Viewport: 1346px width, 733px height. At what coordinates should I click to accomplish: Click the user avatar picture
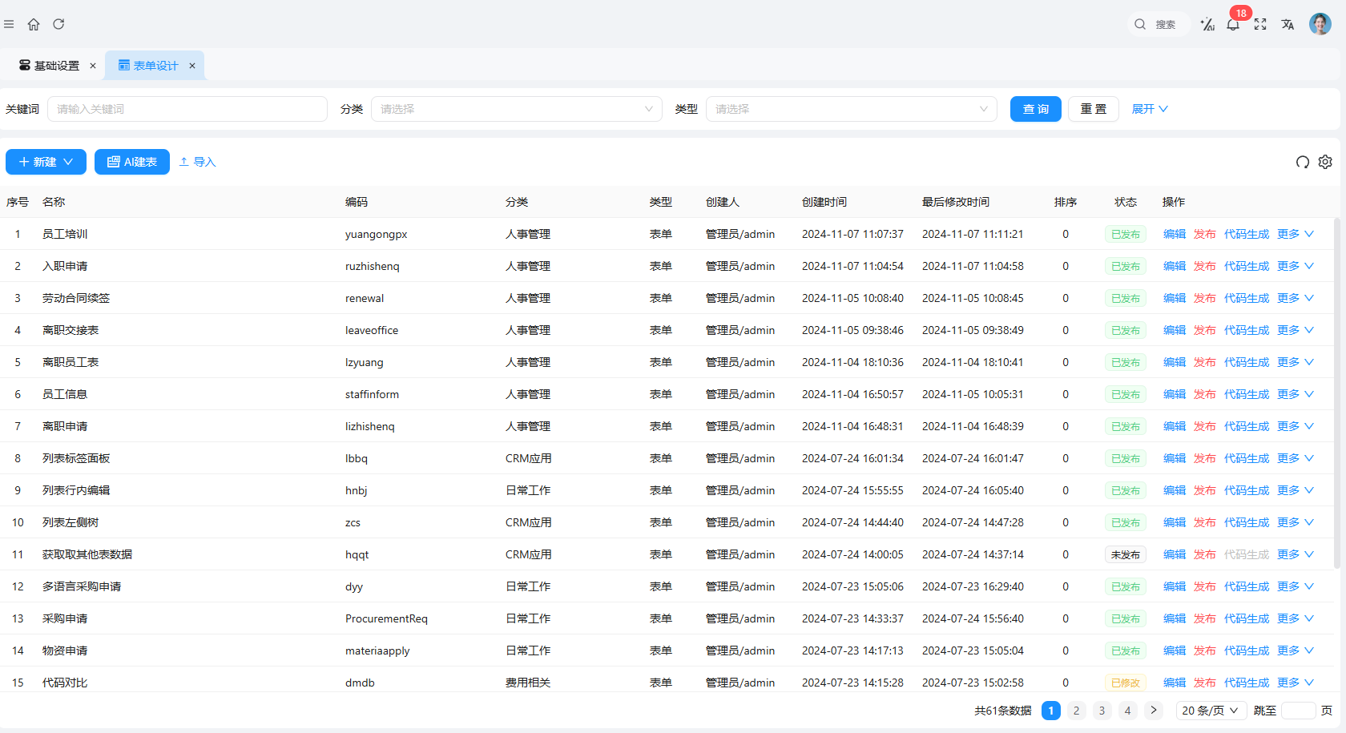[1320, 24]
